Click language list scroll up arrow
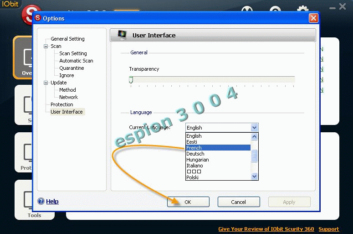The image size is (353, 234). [255, 136]
